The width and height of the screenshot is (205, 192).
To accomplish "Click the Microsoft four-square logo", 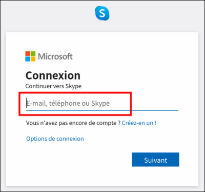I will [30, 56].
